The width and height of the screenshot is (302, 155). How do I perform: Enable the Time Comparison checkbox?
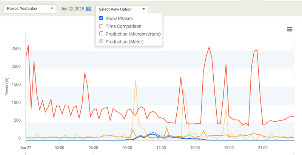tap(101, 26)
